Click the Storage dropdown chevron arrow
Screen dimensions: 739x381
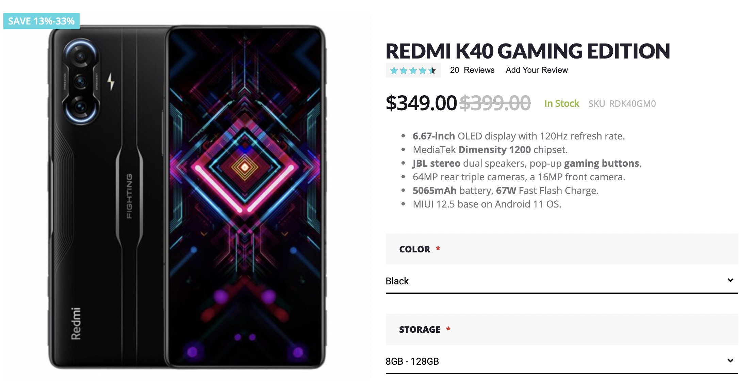(x=730, y=361)
